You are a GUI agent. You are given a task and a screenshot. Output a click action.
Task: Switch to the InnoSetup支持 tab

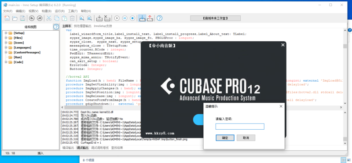pos(103,26)
